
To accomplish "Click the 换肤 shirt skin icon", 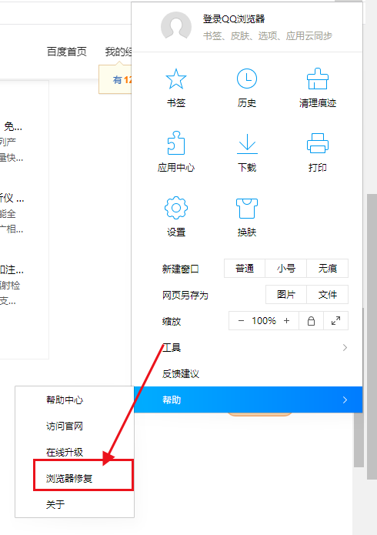I will tap(247, 208).
